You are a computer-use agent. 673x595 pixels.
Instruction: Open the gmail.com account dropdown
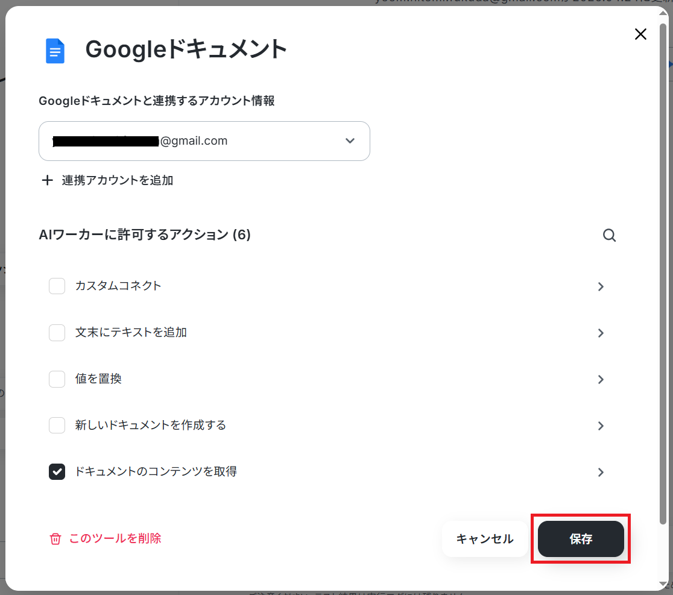click(x=204, y=141)
